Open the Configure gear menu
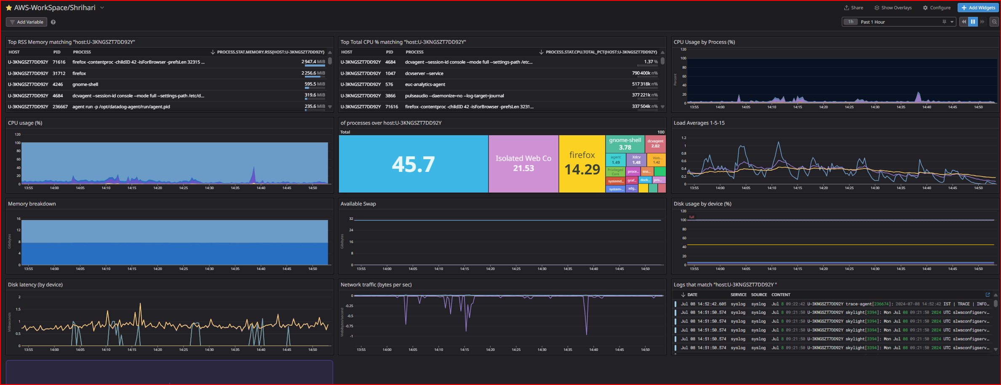Image resolution: width=1001 pixels, height=385 pixels. coord(937,8)
